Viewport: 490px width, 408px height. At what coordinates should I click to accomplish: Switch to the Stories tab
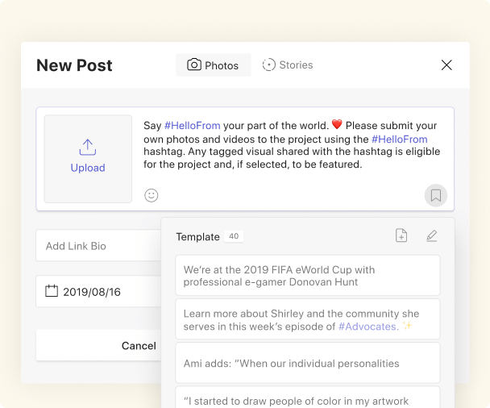tap(288, 65)
